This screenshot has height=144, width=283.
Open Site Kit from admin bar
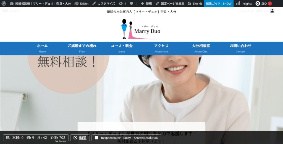(195, 4)
